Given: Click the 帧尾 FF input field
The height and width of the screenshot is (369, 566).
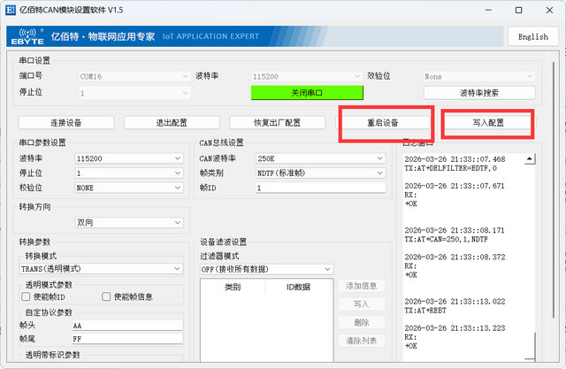Looking at the screenshot, I should click(127, 339).
